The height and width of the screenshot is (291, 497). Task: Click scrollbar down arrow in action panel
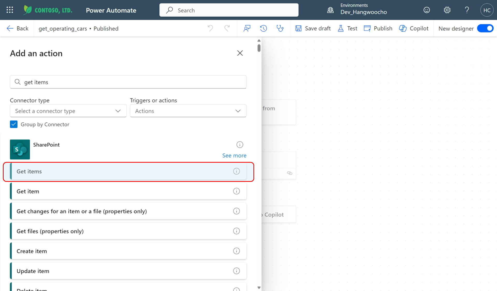coord(259,288)
